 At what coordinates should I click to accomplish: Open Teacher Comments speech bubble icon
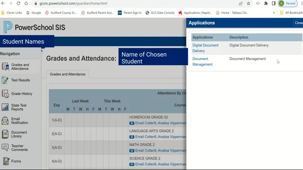5,148
